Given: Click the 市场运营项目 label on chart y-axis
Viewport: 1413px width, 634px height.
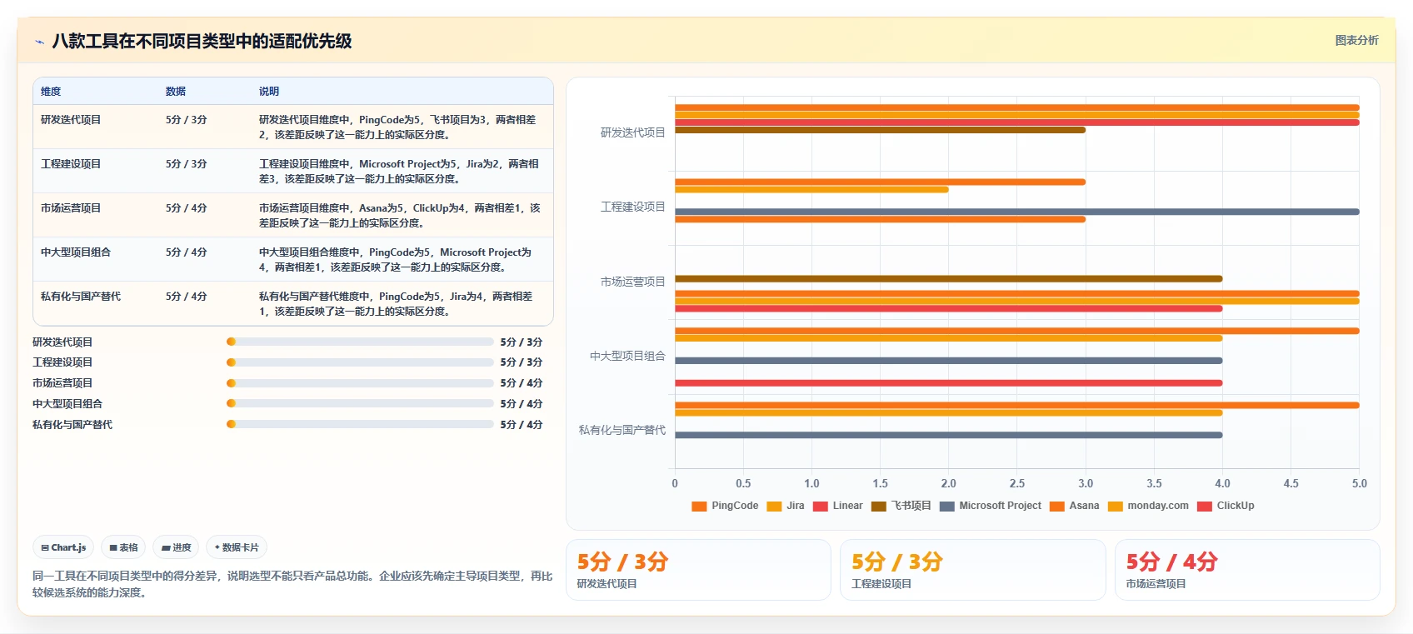Looking at the screenshot, I should 633,282.
